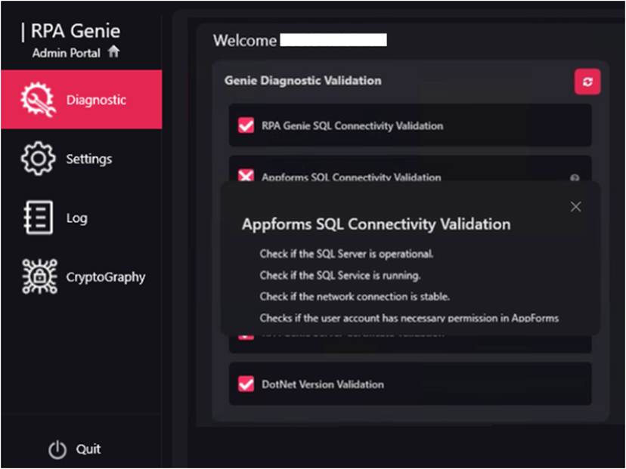Switch to the Diagnostic menu label
Image resolution: width=626 pixels, height=469 pixels.
click(x=96, y=100)
